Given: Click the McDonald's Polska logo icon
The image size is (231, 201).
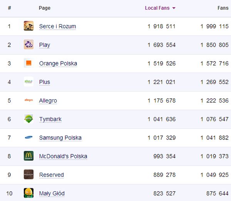Looking at the screenshot, I should (x=28, y=156).
